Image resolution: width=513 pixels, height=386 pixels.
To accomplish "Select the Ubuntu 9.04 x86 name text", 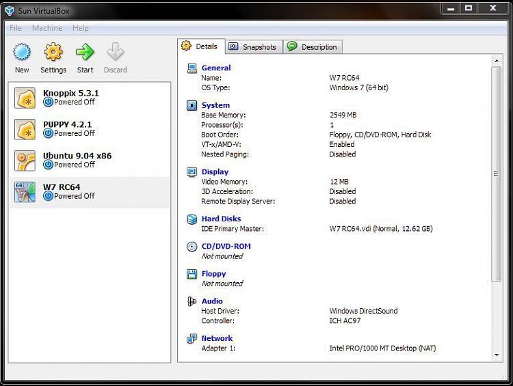I will [x=77, y=156].
